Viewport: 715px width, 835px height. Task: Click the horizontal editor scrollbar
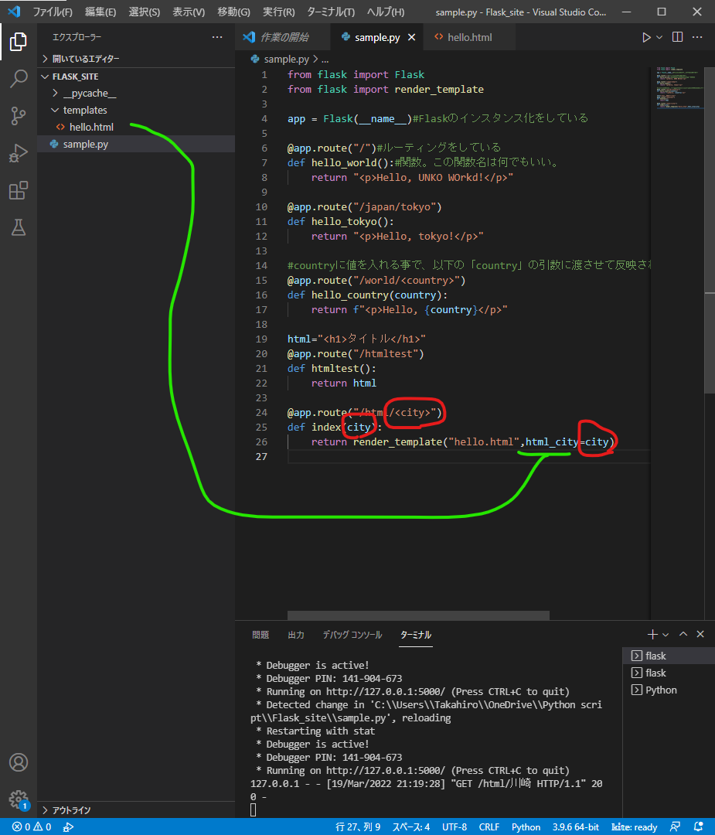(x=418, y=615)
